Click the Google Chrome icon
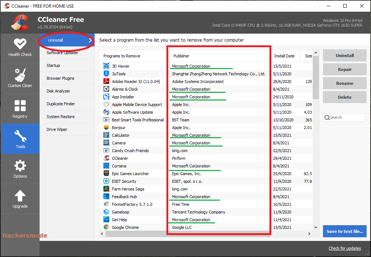 pyautogui.click(x=106, y=227)
